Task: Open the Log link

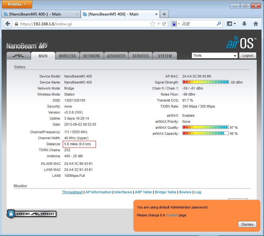Action: tap(198, 192)
